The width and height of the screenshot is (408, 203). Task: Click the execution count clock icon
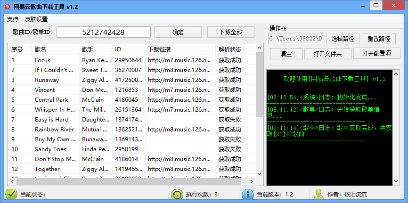[x=177, y=194]
